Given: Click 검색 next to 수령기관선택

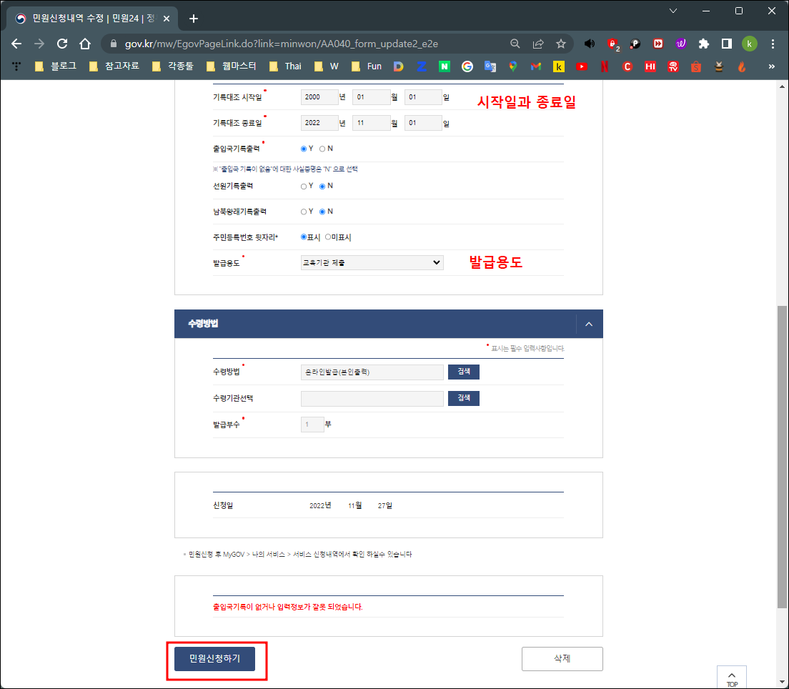Looking at the screenshot, I should point(463,399).
